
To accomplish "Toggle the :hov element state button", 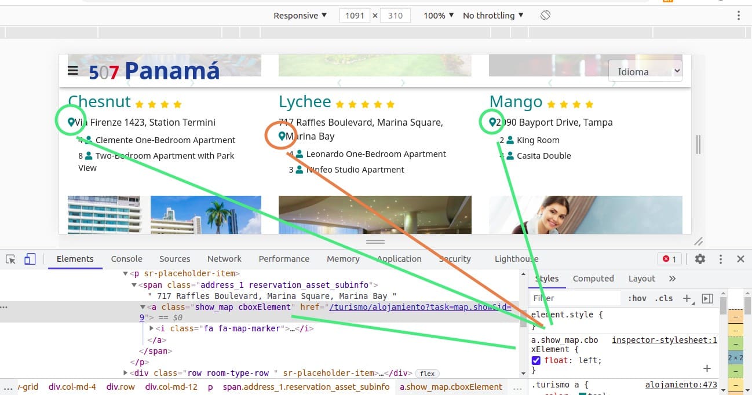I will click(x=637, y=298).
